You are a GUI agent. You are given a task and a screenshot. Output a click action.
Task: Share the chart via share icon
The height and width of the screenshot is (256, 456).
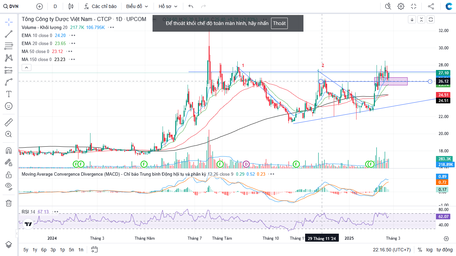[x=431, y=6]
